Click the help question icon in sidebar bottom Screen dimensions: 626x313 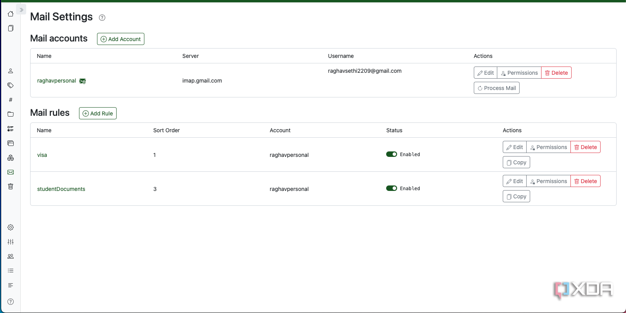click(x=11, y=302)
